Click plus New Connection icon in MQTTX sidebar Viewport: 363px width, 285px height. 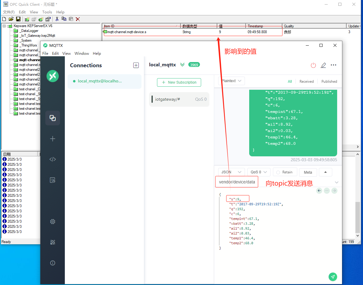click(53, 139)
